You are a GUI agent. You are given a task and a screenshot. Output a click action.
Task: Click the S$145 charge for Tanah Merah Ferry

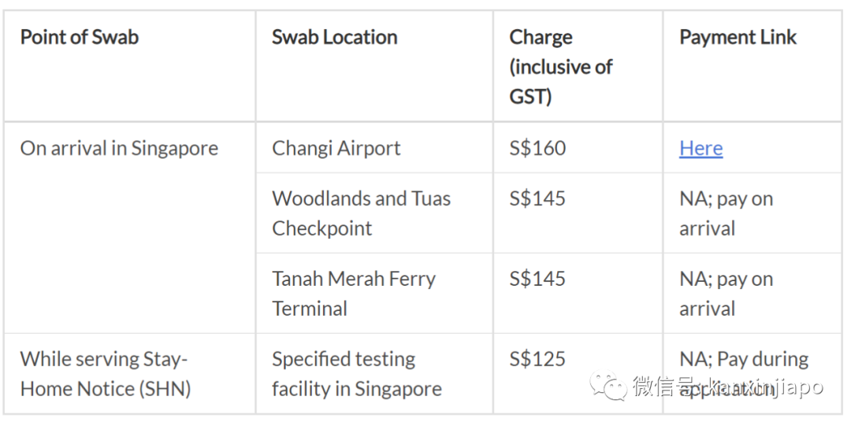537,279
